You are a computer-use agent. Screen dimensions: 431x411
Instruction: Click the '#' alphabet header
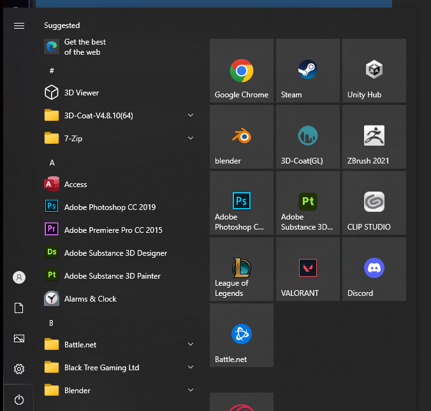point(52,71)
